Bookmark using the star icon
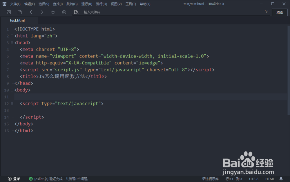The width and height of the screenshot is (290, 182). (53, 12)
